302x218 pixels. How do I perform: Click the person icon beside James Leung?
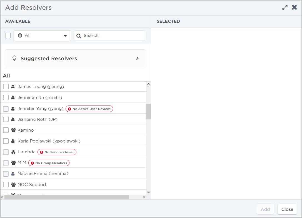[13, 87]
